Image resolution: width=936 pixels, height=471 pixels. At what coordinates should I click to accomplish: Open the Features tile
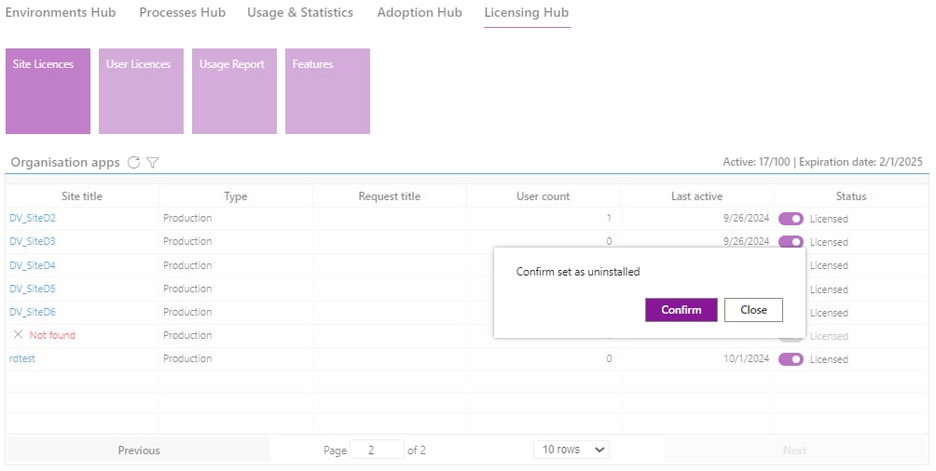(x=327, y=91)
